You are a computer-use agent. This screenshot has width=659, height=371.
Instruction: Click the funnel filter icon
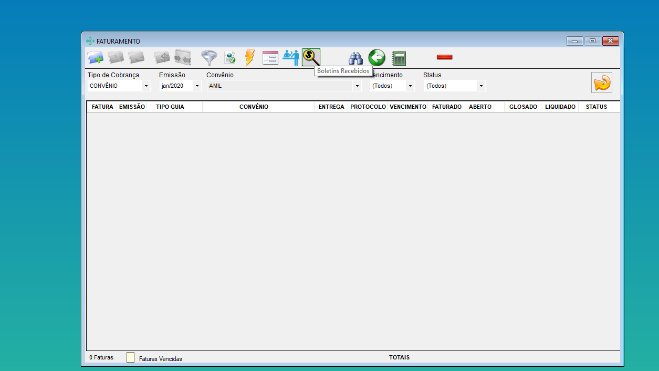tap(209, 57)
